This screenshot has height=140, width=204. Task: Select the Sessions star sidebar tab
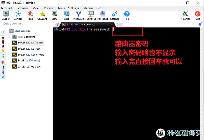pyautogui.click(x=3, y=44)
